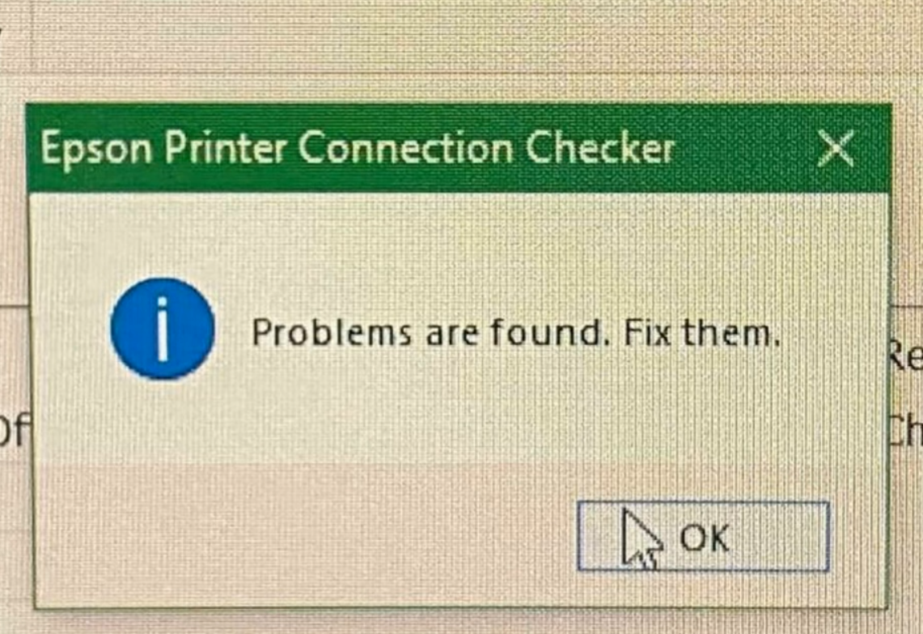Click the word 'Connection' in the dialog title
The width and height of the screenshot is (923, 634).
tap(405, 147)
